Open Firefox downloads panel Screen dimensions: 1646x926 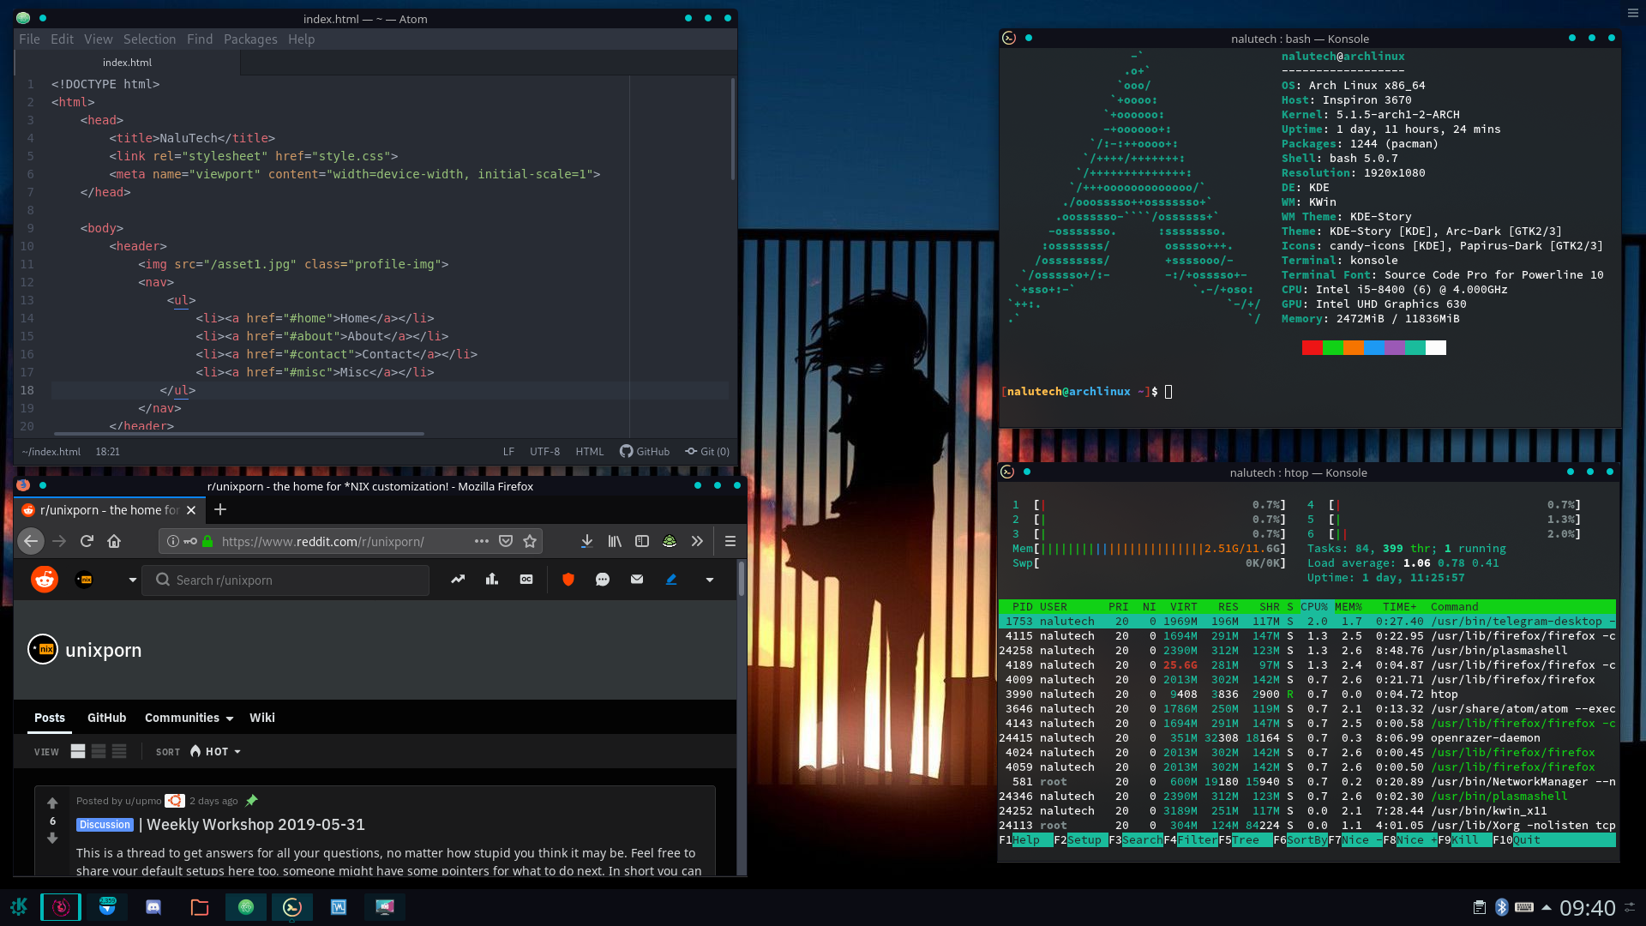(x=586, y=541)
